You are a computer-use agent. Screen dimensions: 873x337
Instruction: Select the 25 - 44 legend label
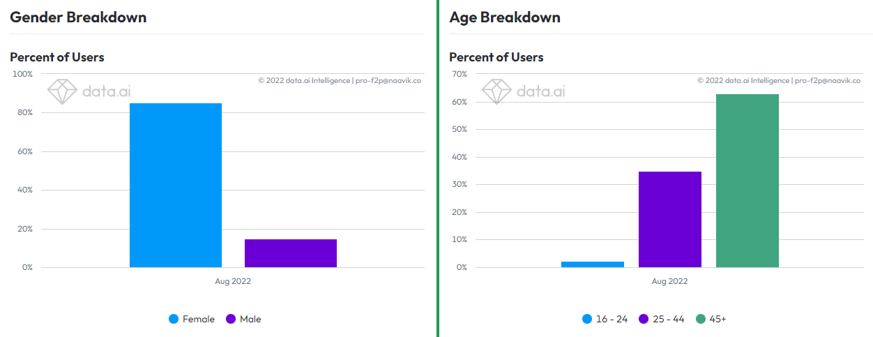pyautogui.click(x=669, y=319)
